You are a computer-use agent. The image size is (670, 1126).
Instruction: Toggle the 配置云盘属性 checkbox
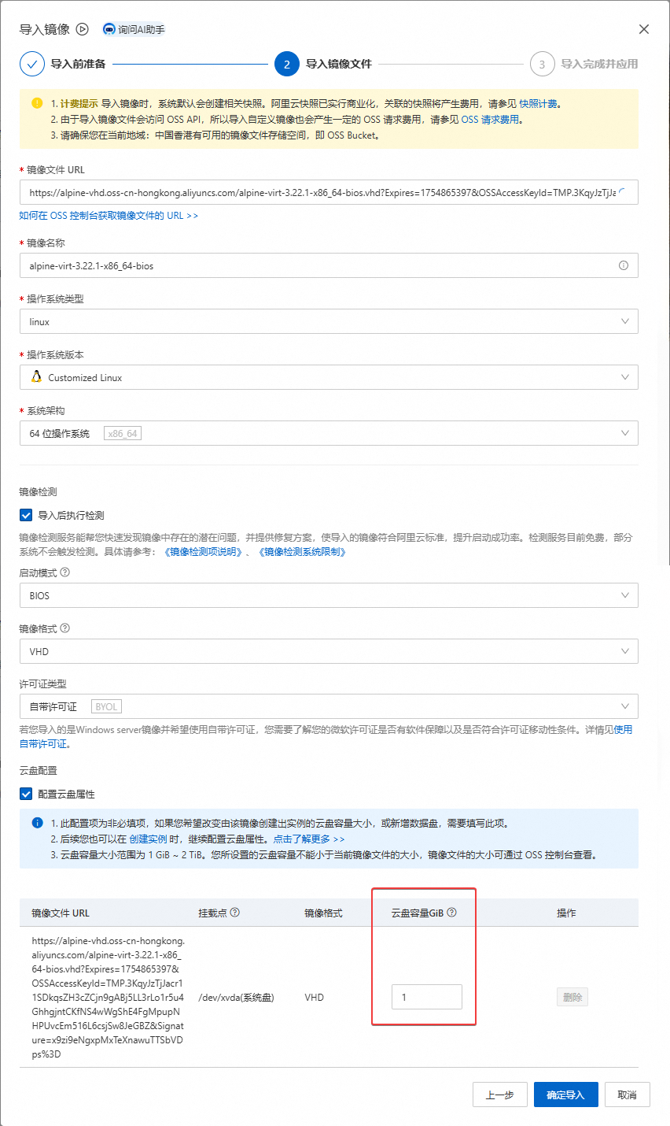click(26, 794)
